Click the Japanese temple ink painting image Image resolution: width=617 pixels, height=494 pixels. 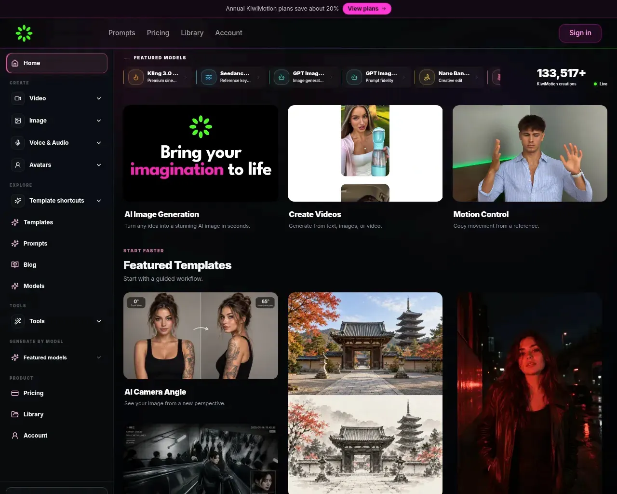pos(365,444)
